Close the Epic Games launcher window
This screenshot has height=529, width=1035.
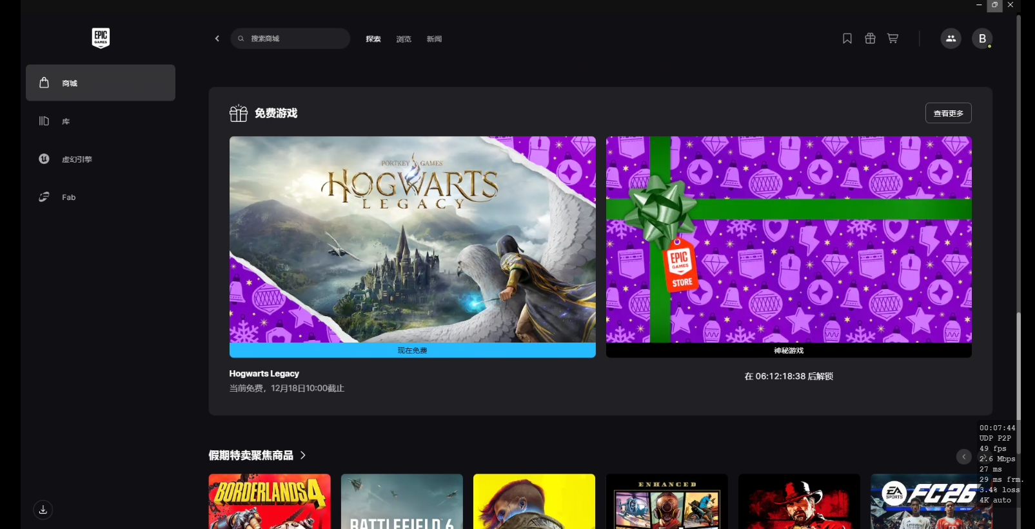1010,5
